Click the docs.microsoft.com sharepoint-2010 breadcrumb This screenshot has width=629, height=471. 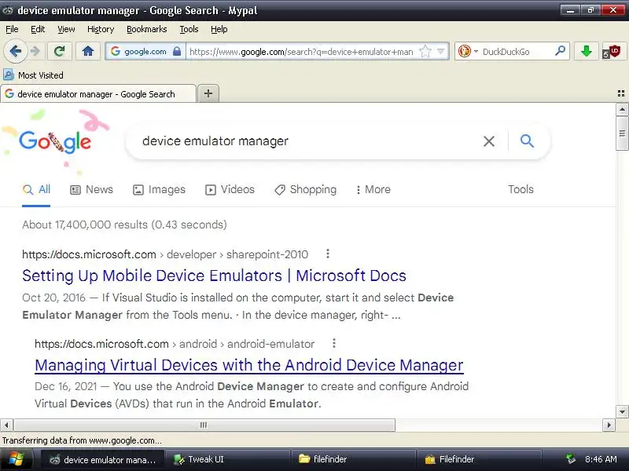165,254
